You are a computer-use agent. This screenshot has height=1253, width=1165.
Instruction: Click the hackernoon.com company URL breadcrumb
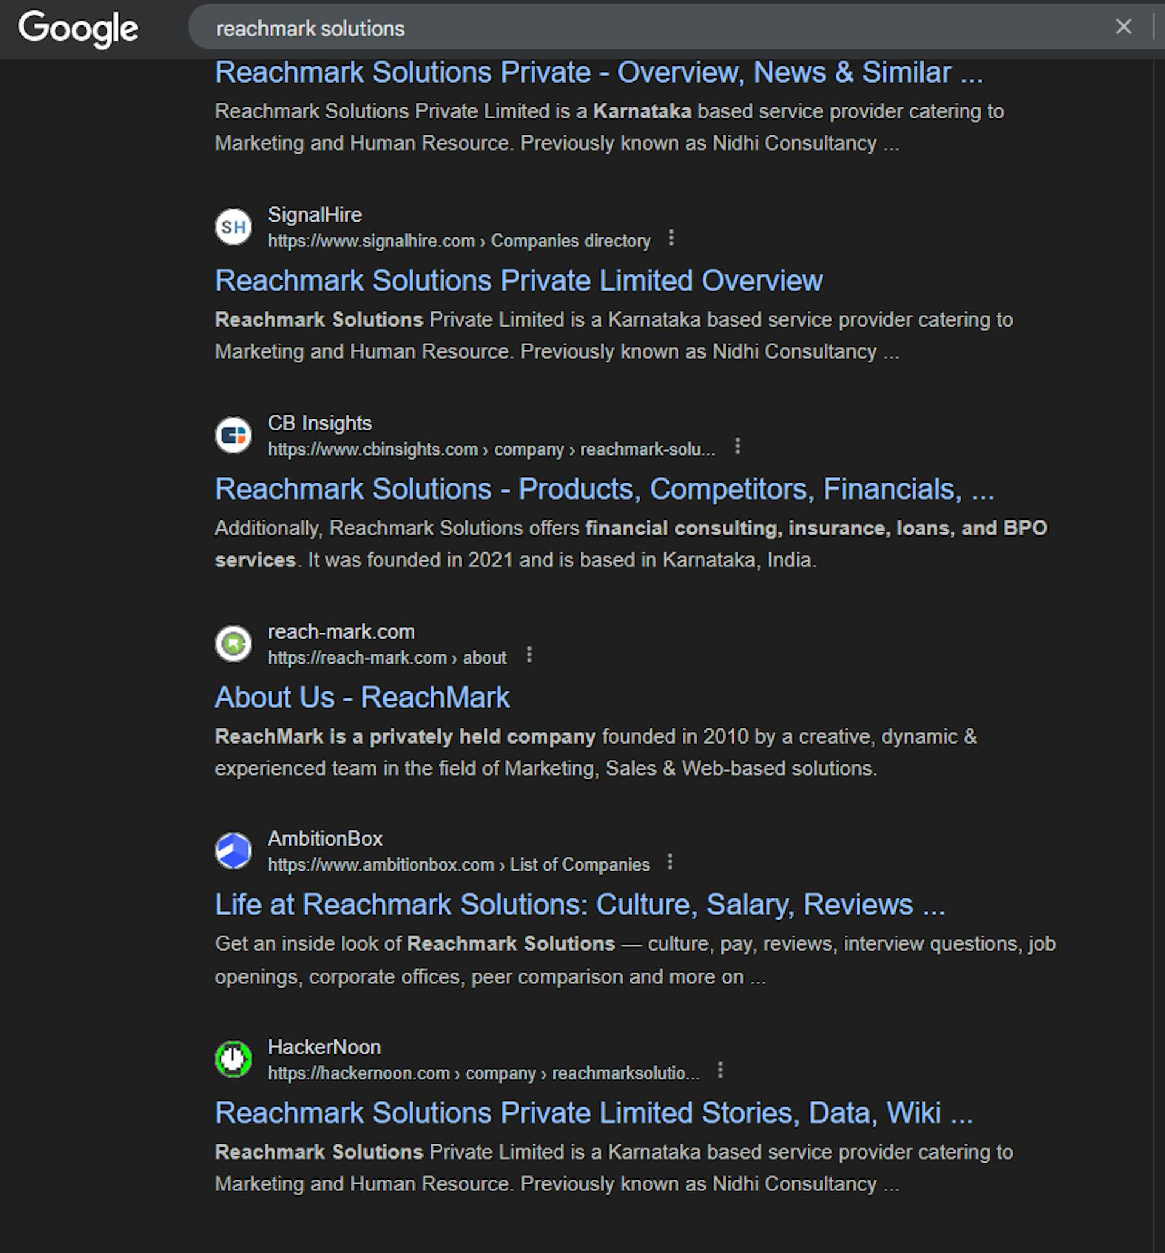[x=483, y=1074]
